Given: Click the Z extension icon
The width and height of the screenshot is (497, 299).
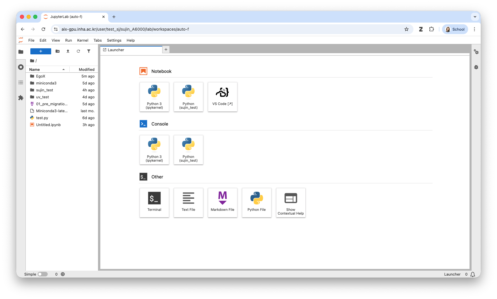Looking at the screenshot, I should [421, 29].
